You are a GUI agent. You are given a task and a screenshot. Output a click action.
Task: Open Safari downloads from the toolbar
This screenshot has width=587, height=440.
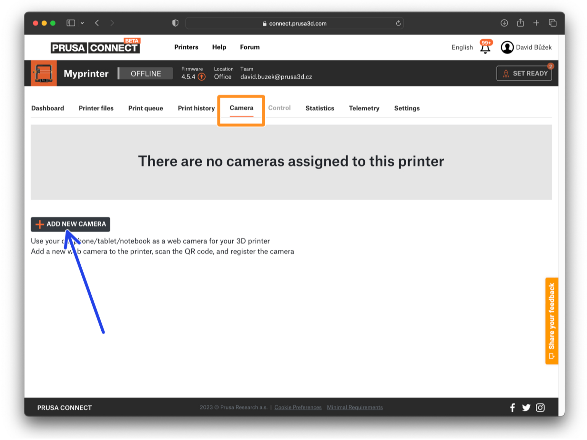pyautogui.click(x=504, y=23)
